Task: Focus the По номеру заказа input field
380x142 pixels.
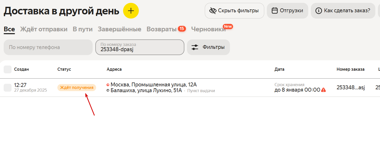Action: (140, 47)
